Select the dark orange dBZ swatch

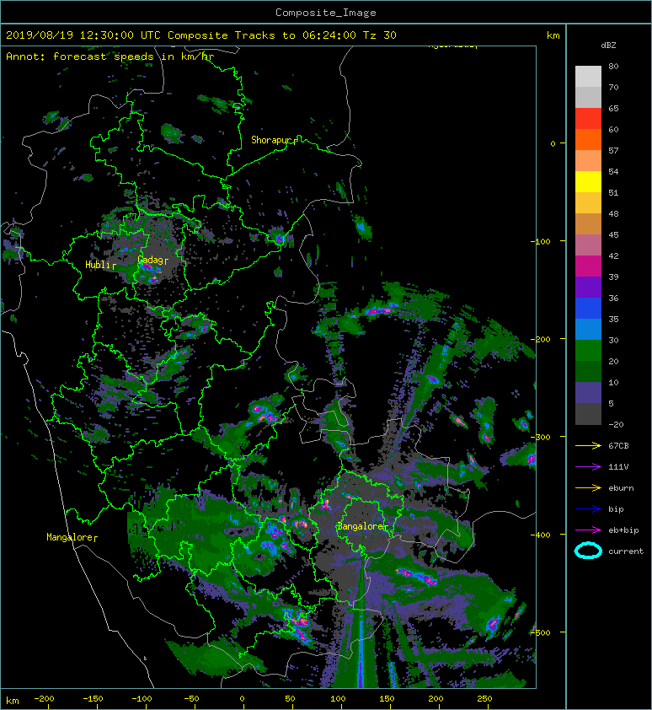pyautogui.click(x=588, y=140)
